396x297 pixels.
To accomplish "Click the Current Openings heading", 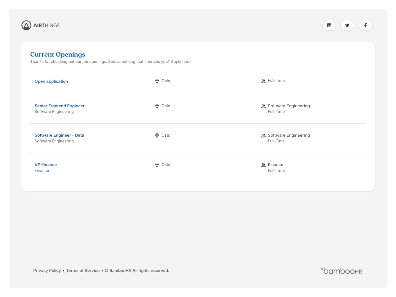I will point(58,54).
